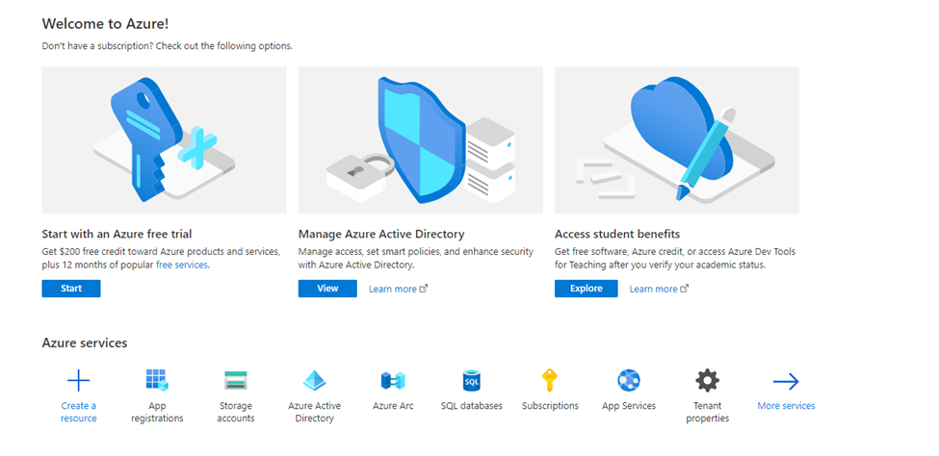Click the shield illustration Active Directory image
This screenshot has height=456, width=939.
coord(421,140)
